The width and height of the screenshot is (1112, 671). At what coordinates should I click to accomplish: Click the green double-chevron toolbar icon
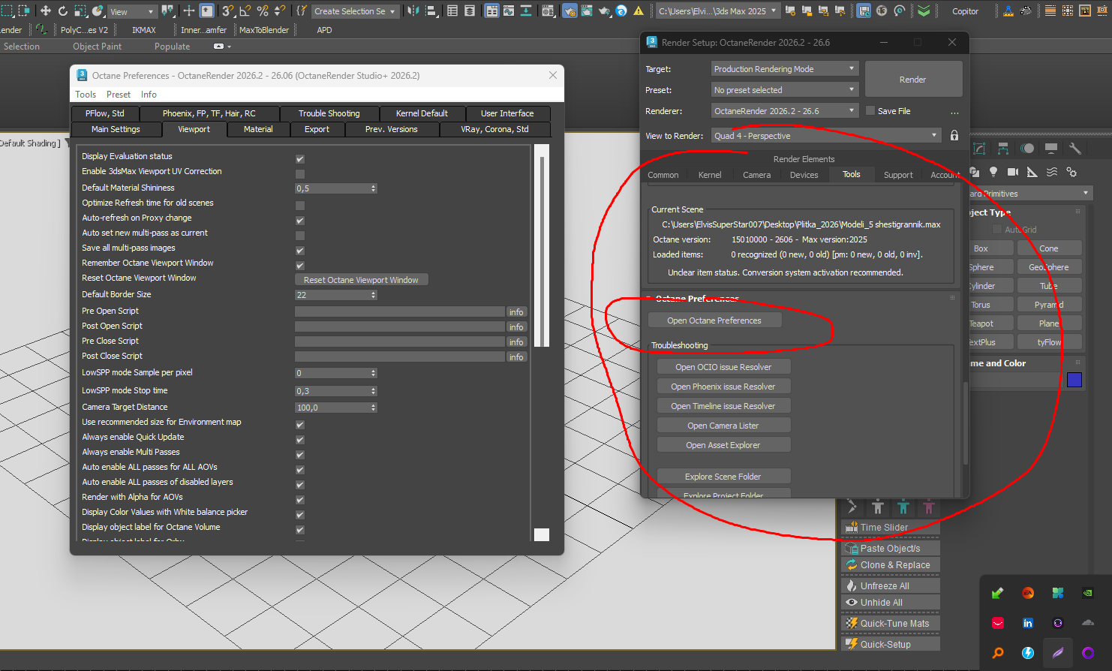(924, 11)
